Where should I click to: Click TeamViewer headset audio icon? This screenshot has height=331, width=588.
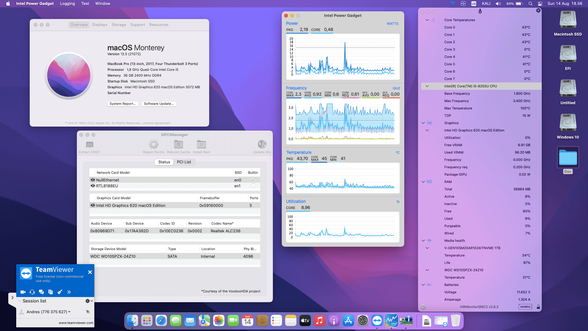pyautogui.click(x=32, y=292)
